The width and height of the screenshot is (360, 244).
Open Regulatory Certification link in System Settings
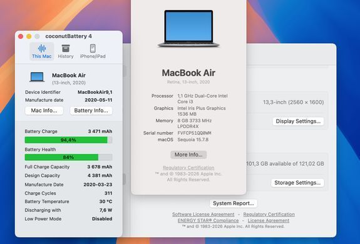[x=269, y=214]
